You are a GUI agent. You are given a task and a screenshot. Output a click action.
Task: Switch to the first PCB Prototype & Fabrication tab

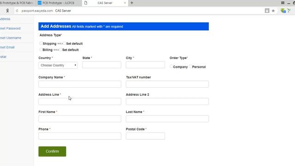[17, 3]
